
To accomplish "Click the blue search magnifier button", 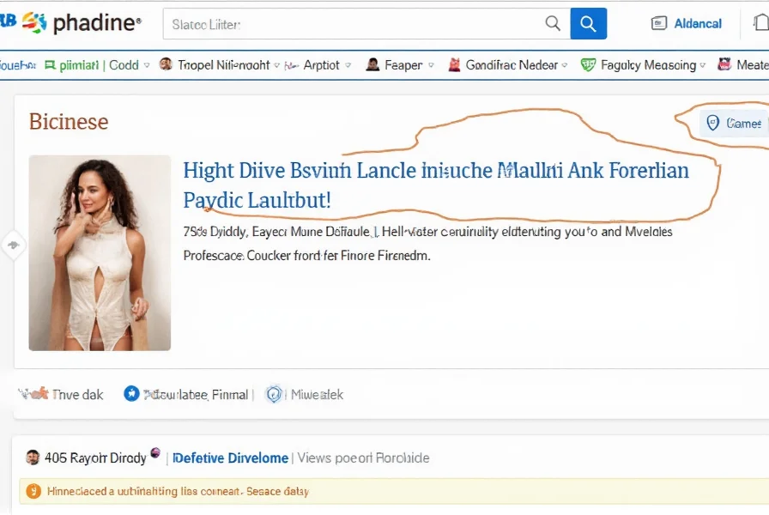I will [x=588, y=24].
